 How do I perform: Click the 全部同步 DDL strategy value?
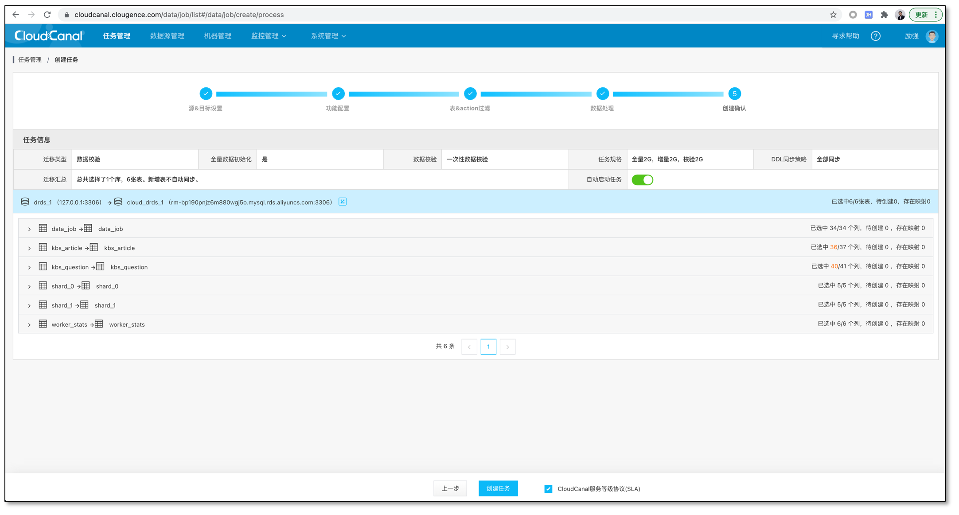828,159
